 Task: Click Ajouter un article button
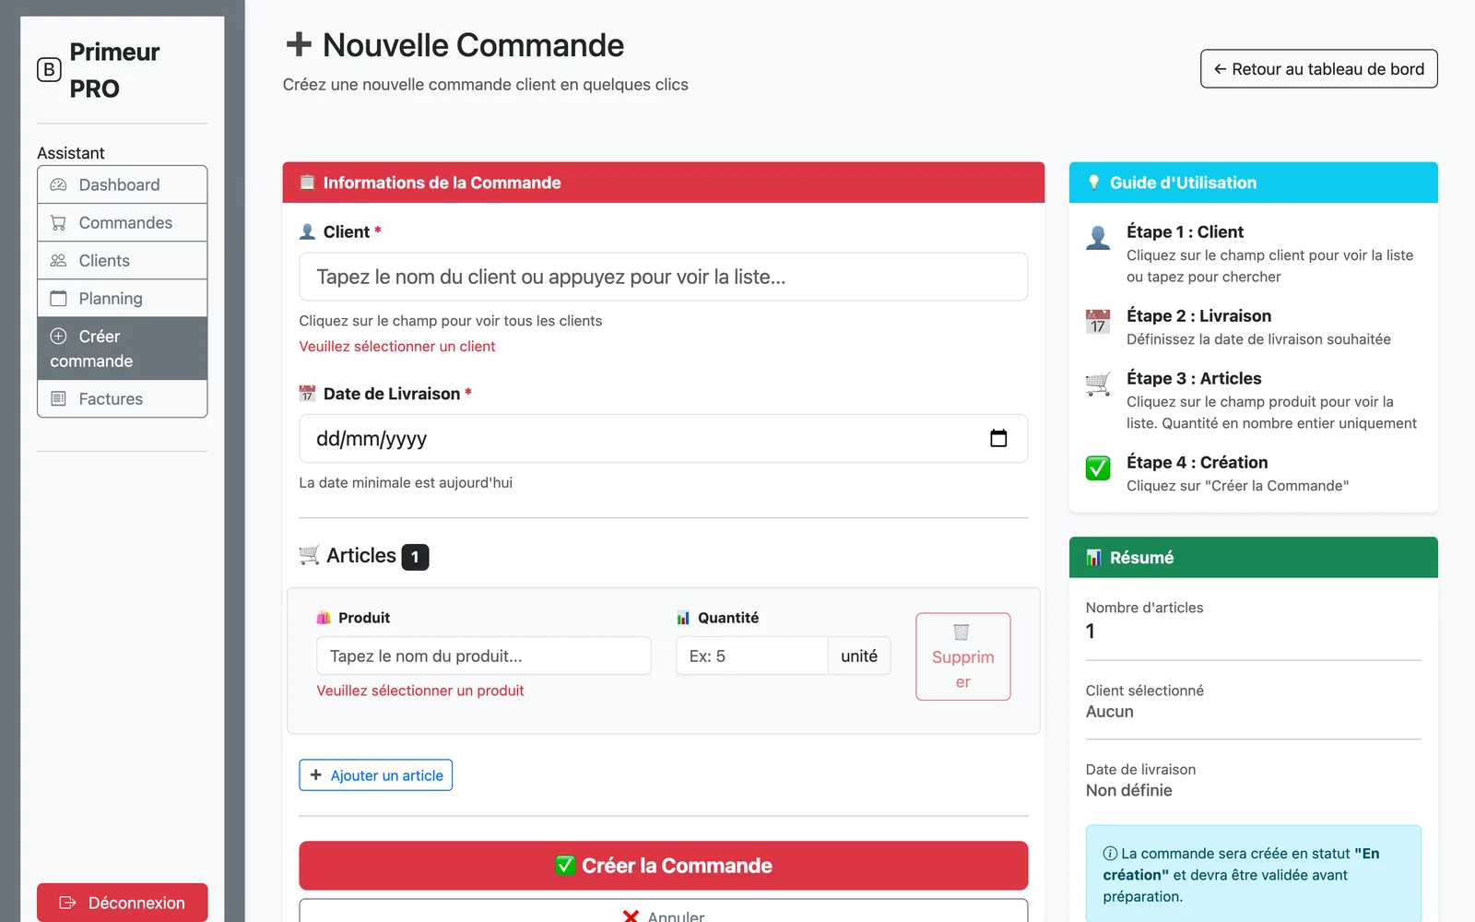375,775
